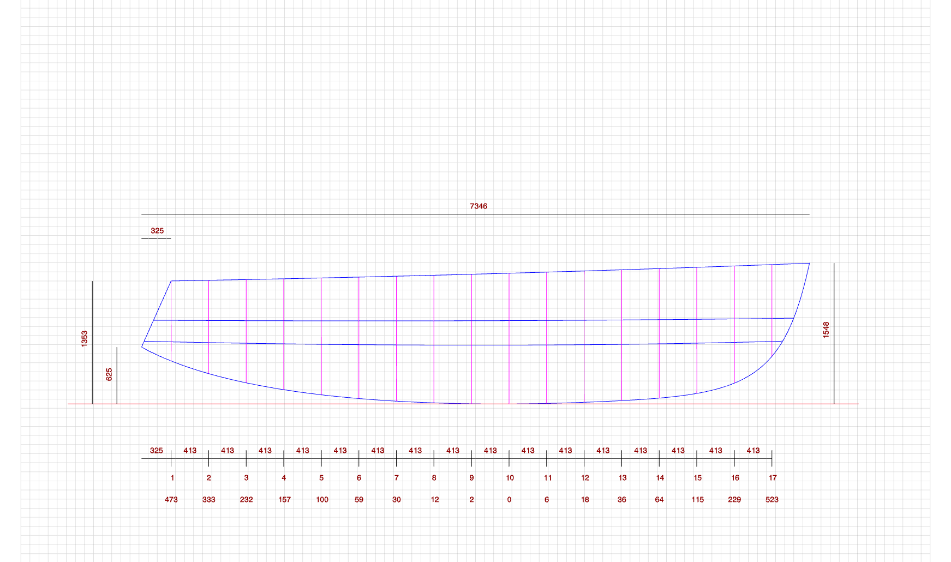Click station number 17 at far right

[x=773, y=477]
